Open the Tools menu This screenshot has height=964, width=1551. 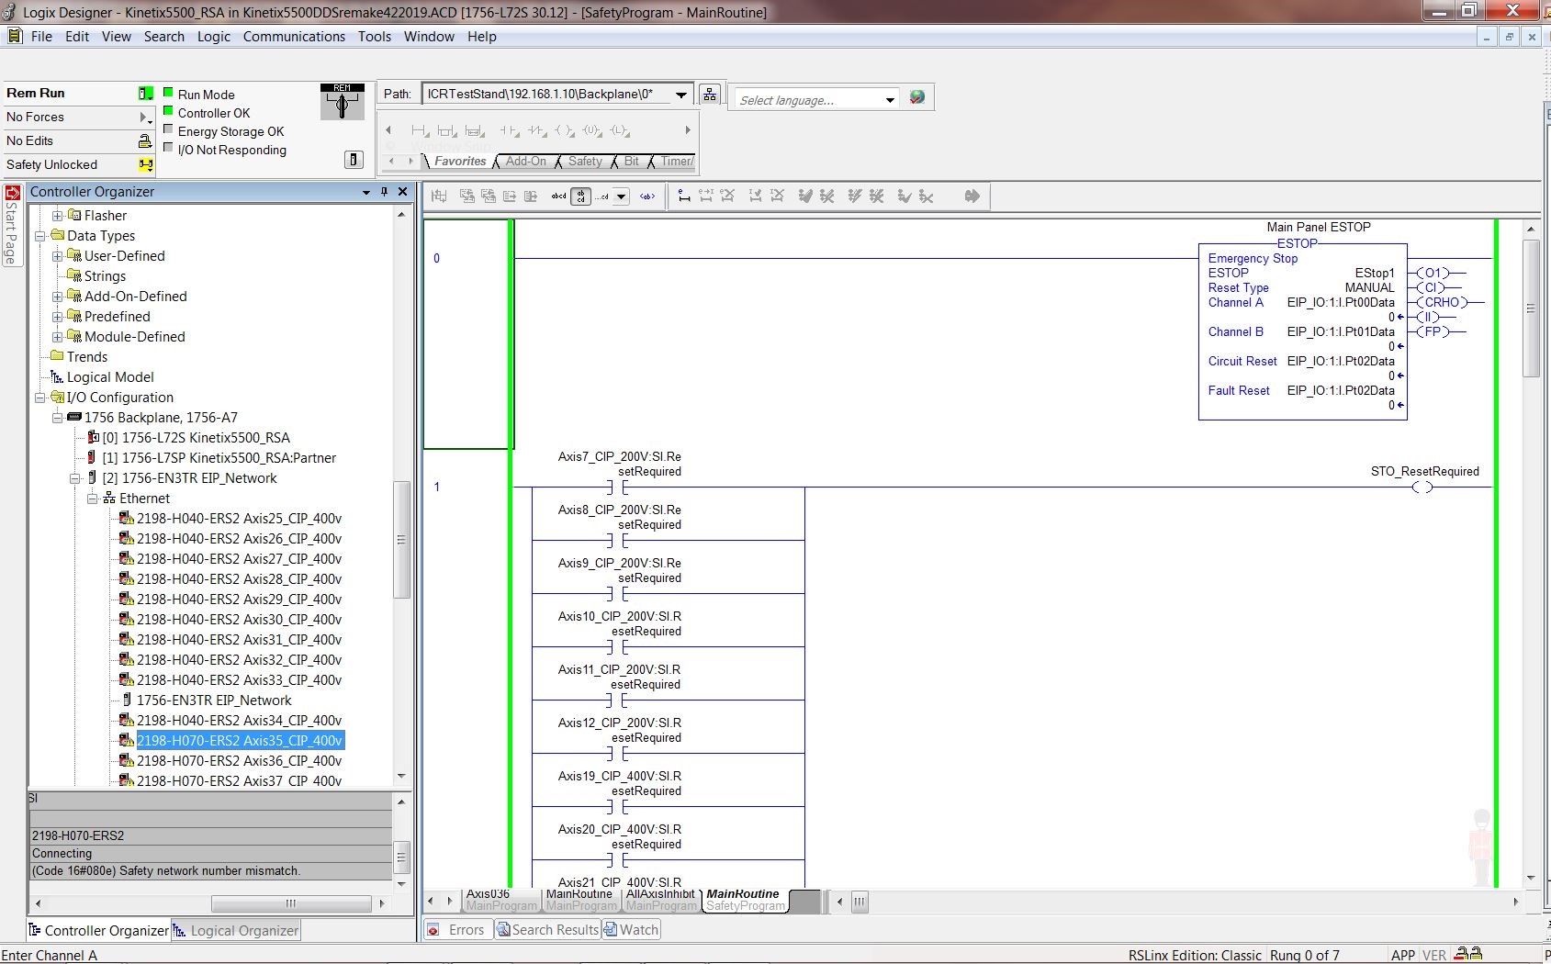point(375,37)
